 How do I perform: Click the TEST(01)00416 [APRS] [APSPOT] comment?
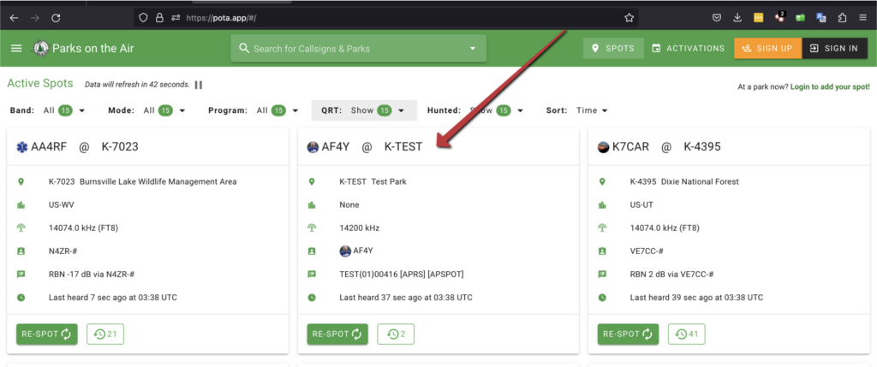(x=402, y=275)
